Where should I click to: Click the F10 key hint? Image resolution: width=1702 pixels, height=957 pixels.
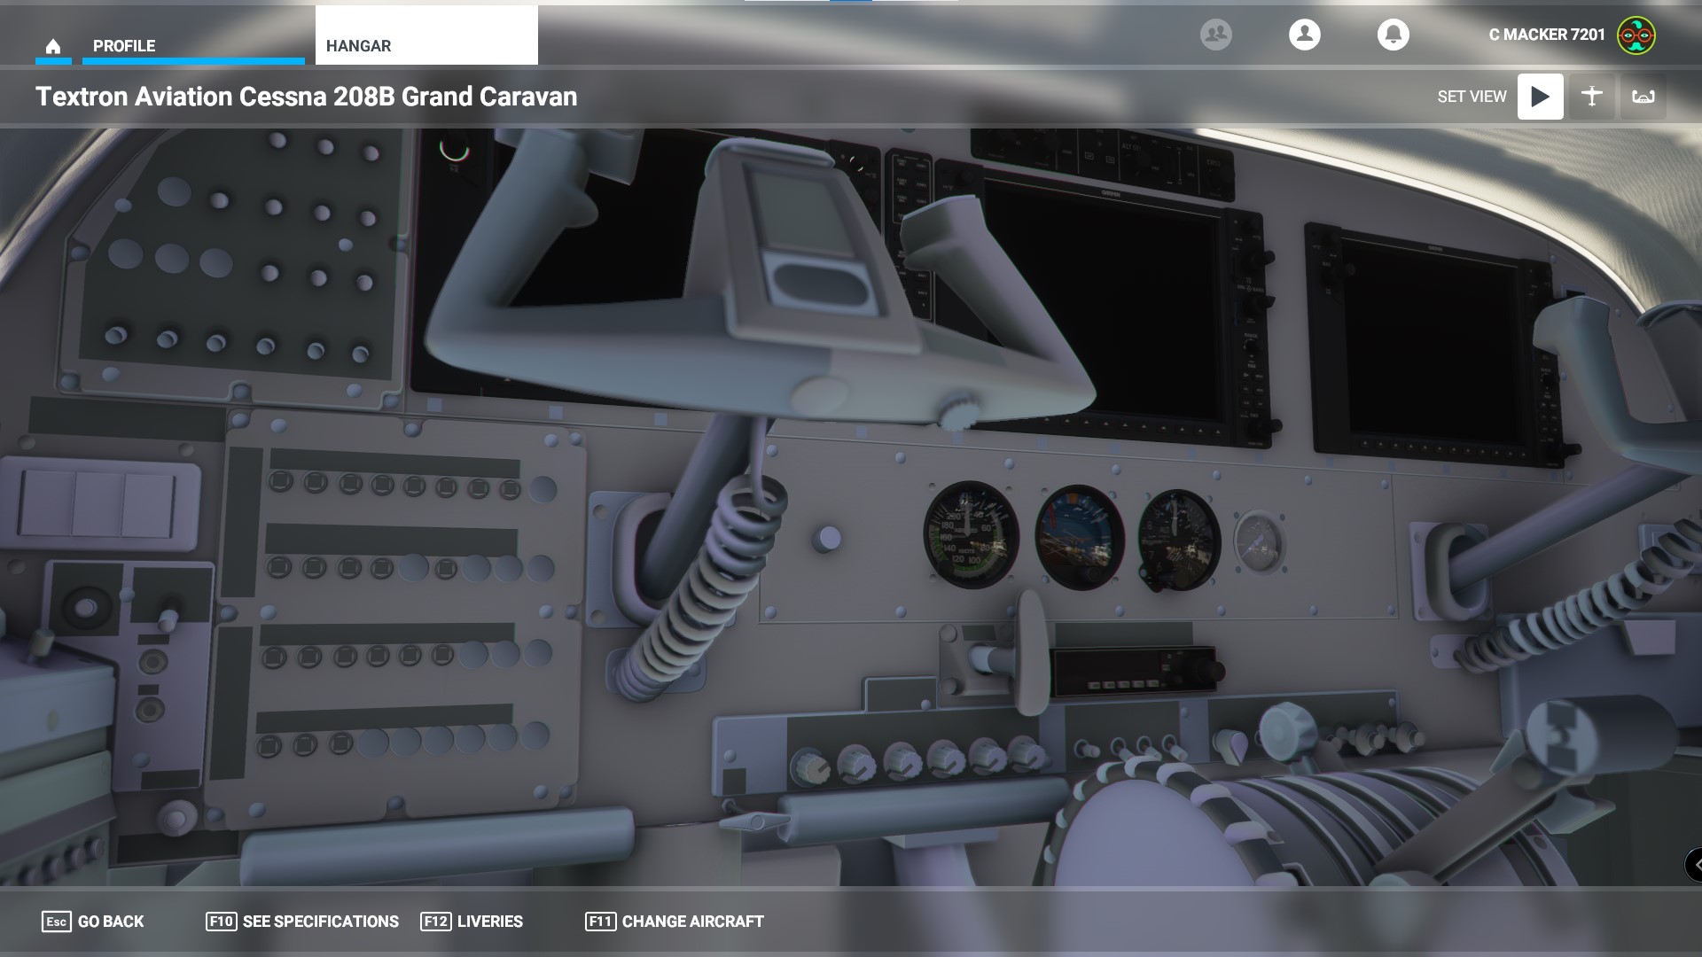[x=221, y=922]
